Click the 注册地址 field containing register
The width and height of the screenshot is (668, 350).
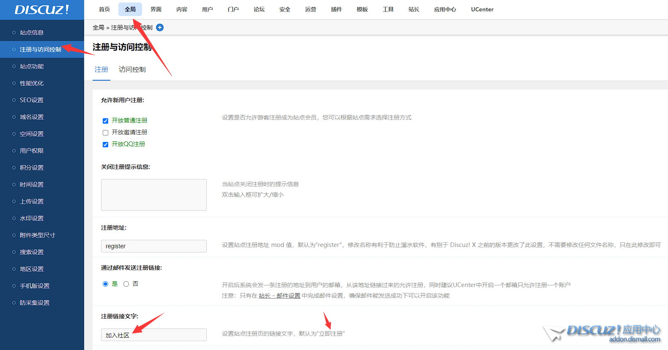click(x=154, y=246)
